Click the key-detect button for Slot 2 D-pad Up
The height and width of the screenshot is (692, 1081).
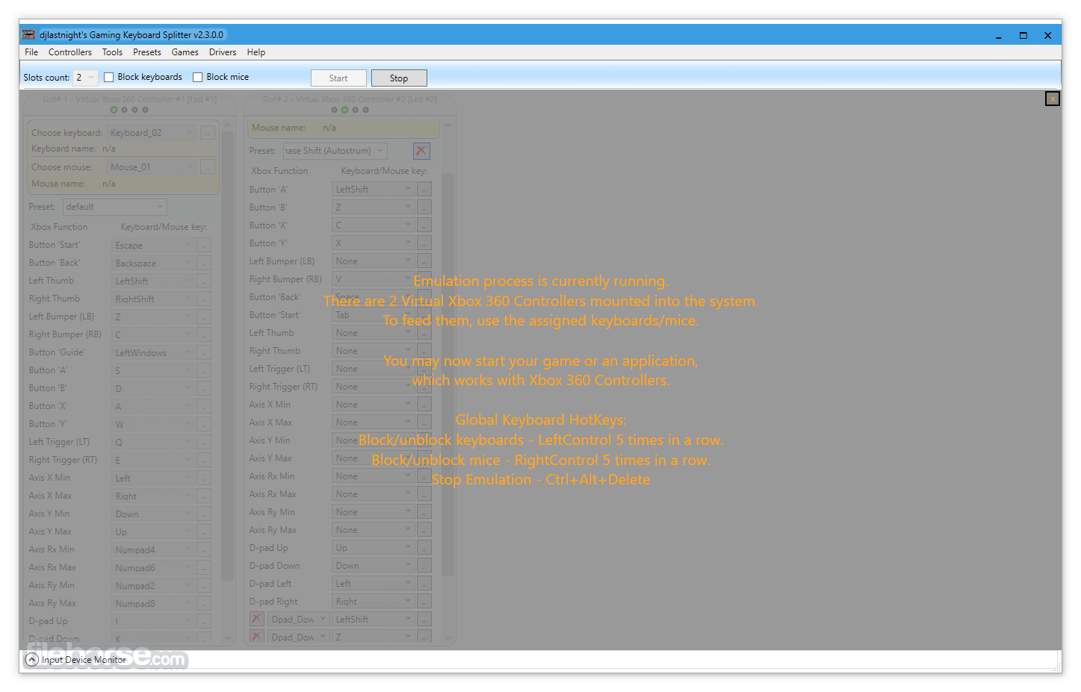coord(424,548)
